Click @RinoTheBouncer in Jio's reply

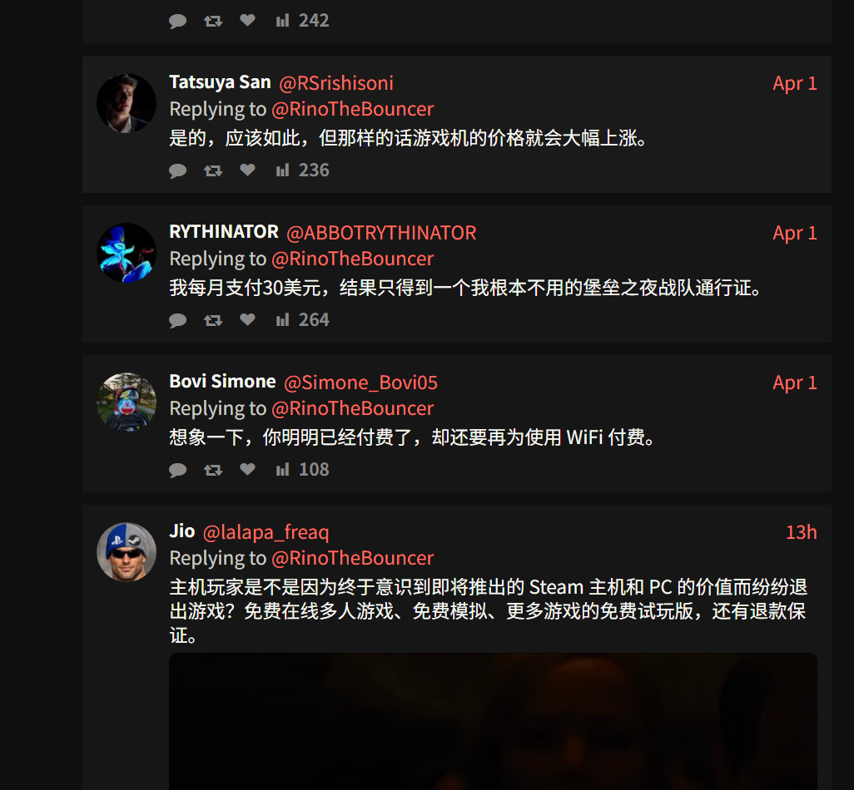(352, 558)
